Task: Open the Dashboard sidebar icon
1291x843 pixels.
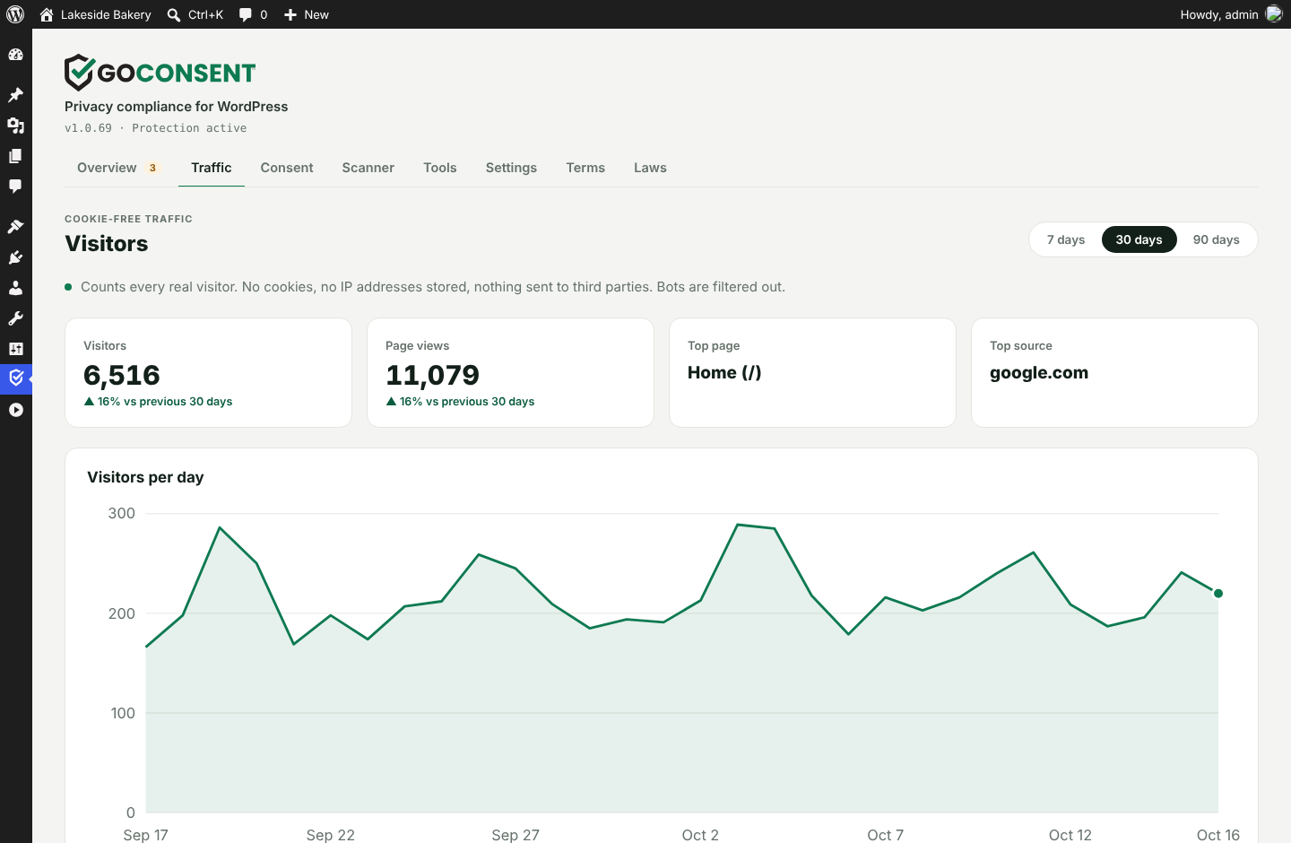Action: point(15,55)
